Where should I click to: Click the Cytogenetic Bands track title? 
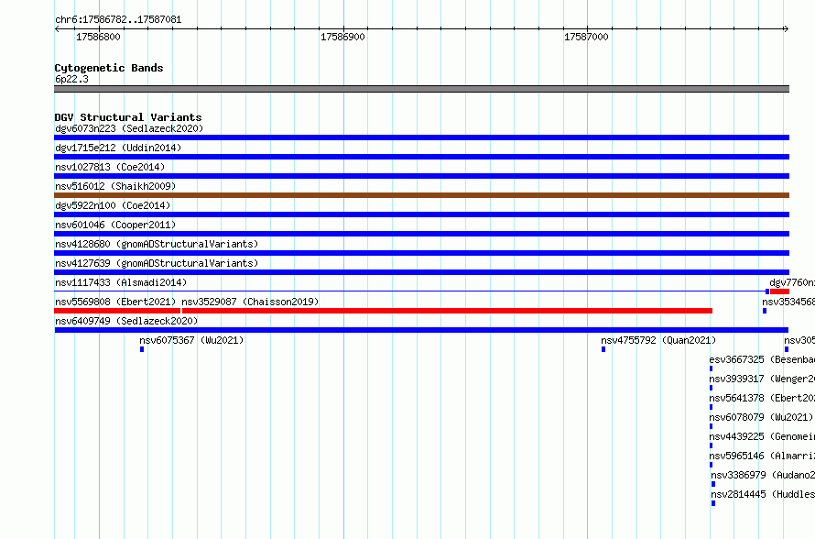point(109,68)
